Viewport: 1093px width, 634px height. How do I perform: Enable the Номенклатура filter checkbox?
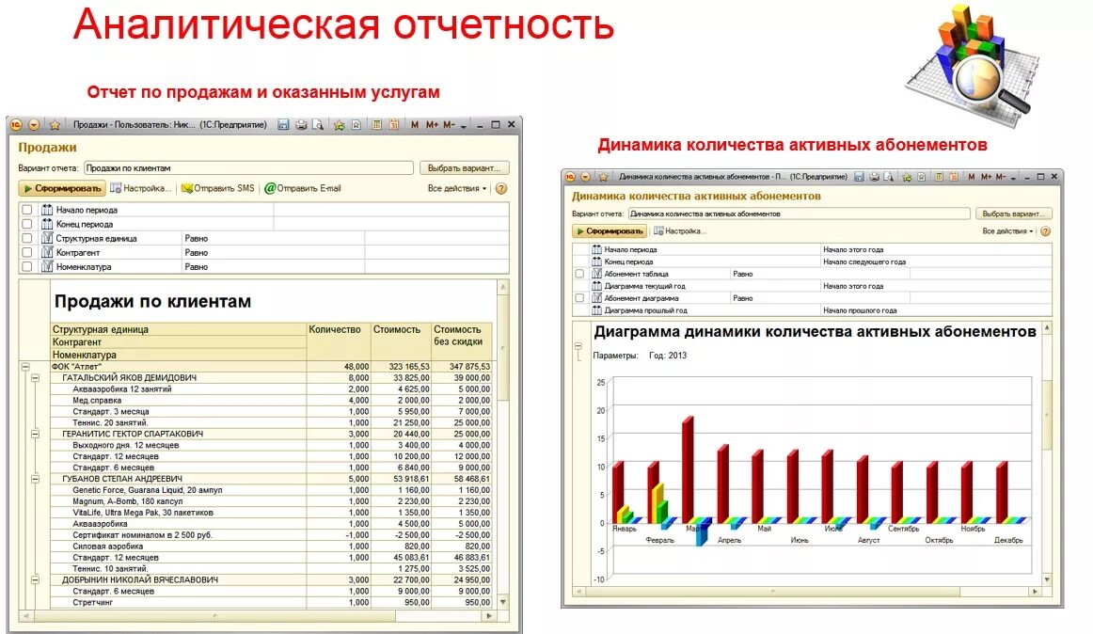click(26, 266)
